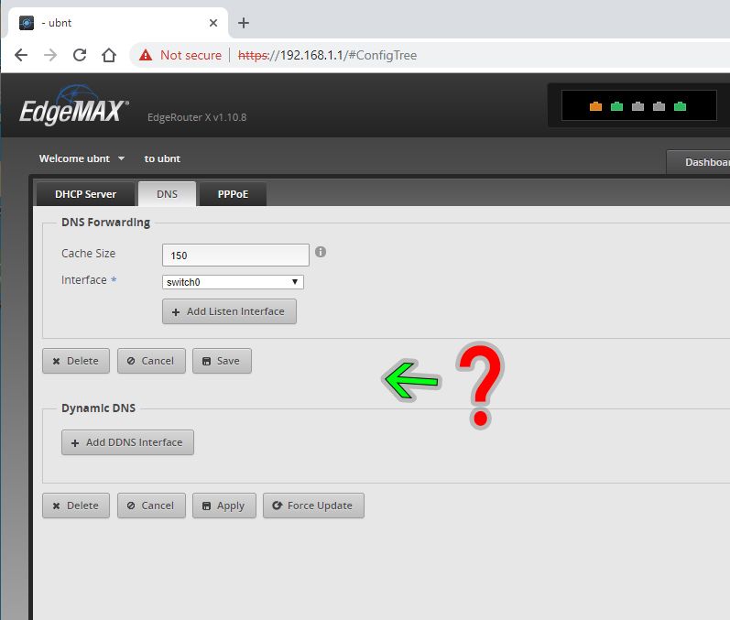Select the PPPoE tab
The height and width of the screenshot is (620, 730).
(233, 194)
